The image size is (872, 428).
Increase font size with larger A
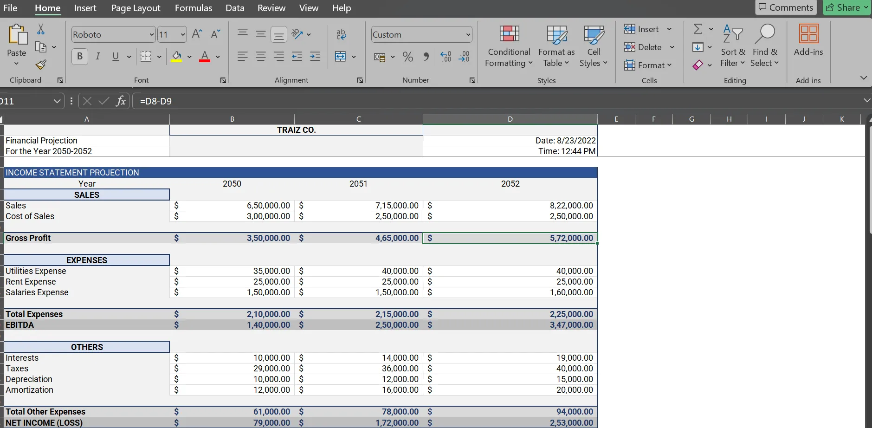(x=197, y=34)
